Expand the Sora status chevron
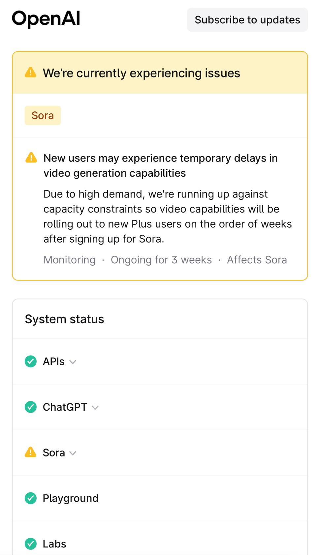This screenshot has height=555, width=320. click(x=73, y=453)
